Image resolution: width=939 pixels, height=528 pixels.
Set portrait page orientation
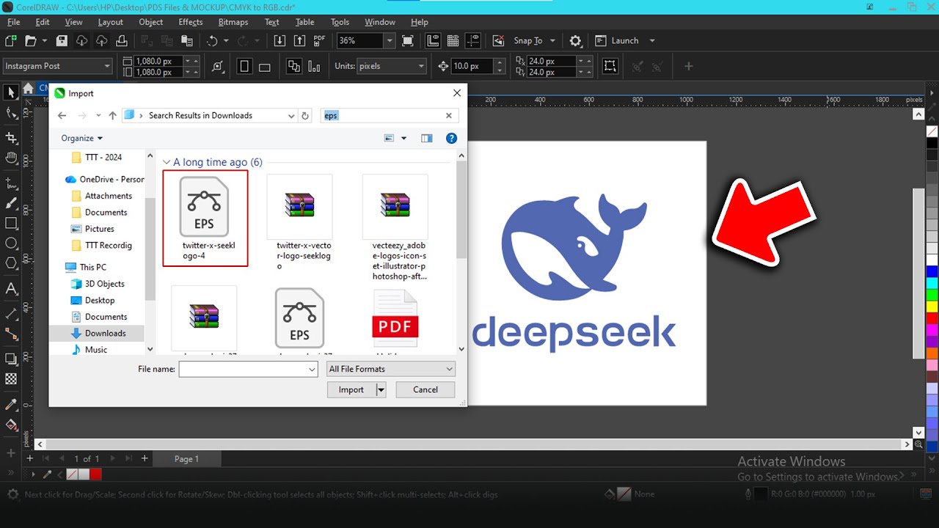(244, 67)
